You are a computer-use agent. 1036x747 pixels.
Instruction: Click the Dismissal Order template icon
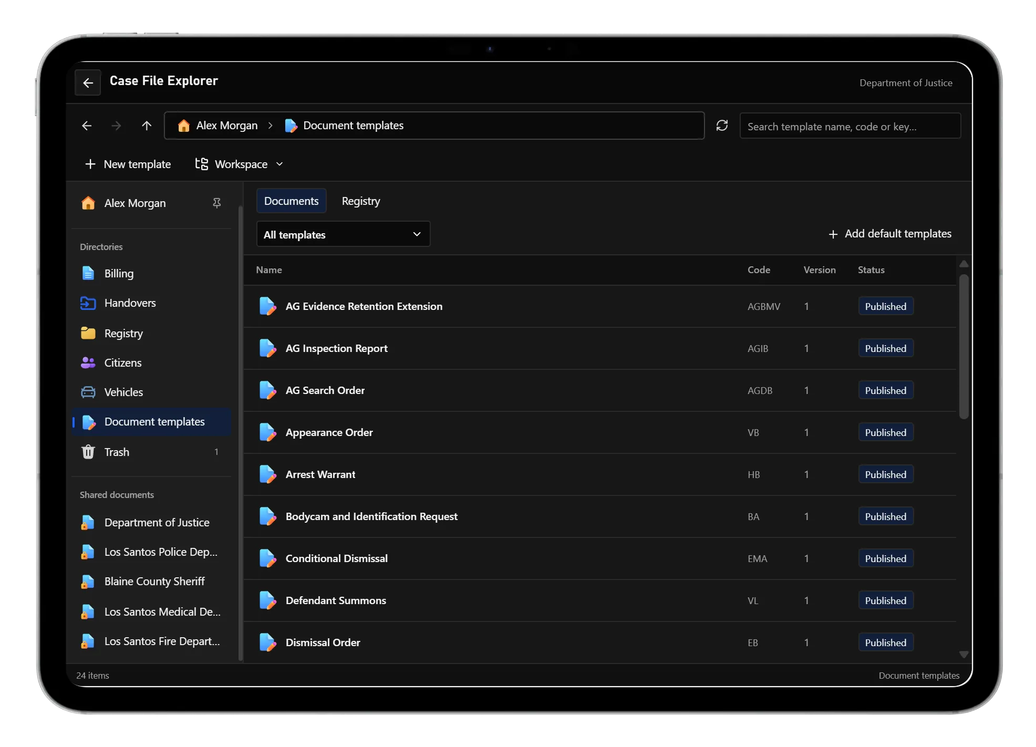[x=267, y=642]
